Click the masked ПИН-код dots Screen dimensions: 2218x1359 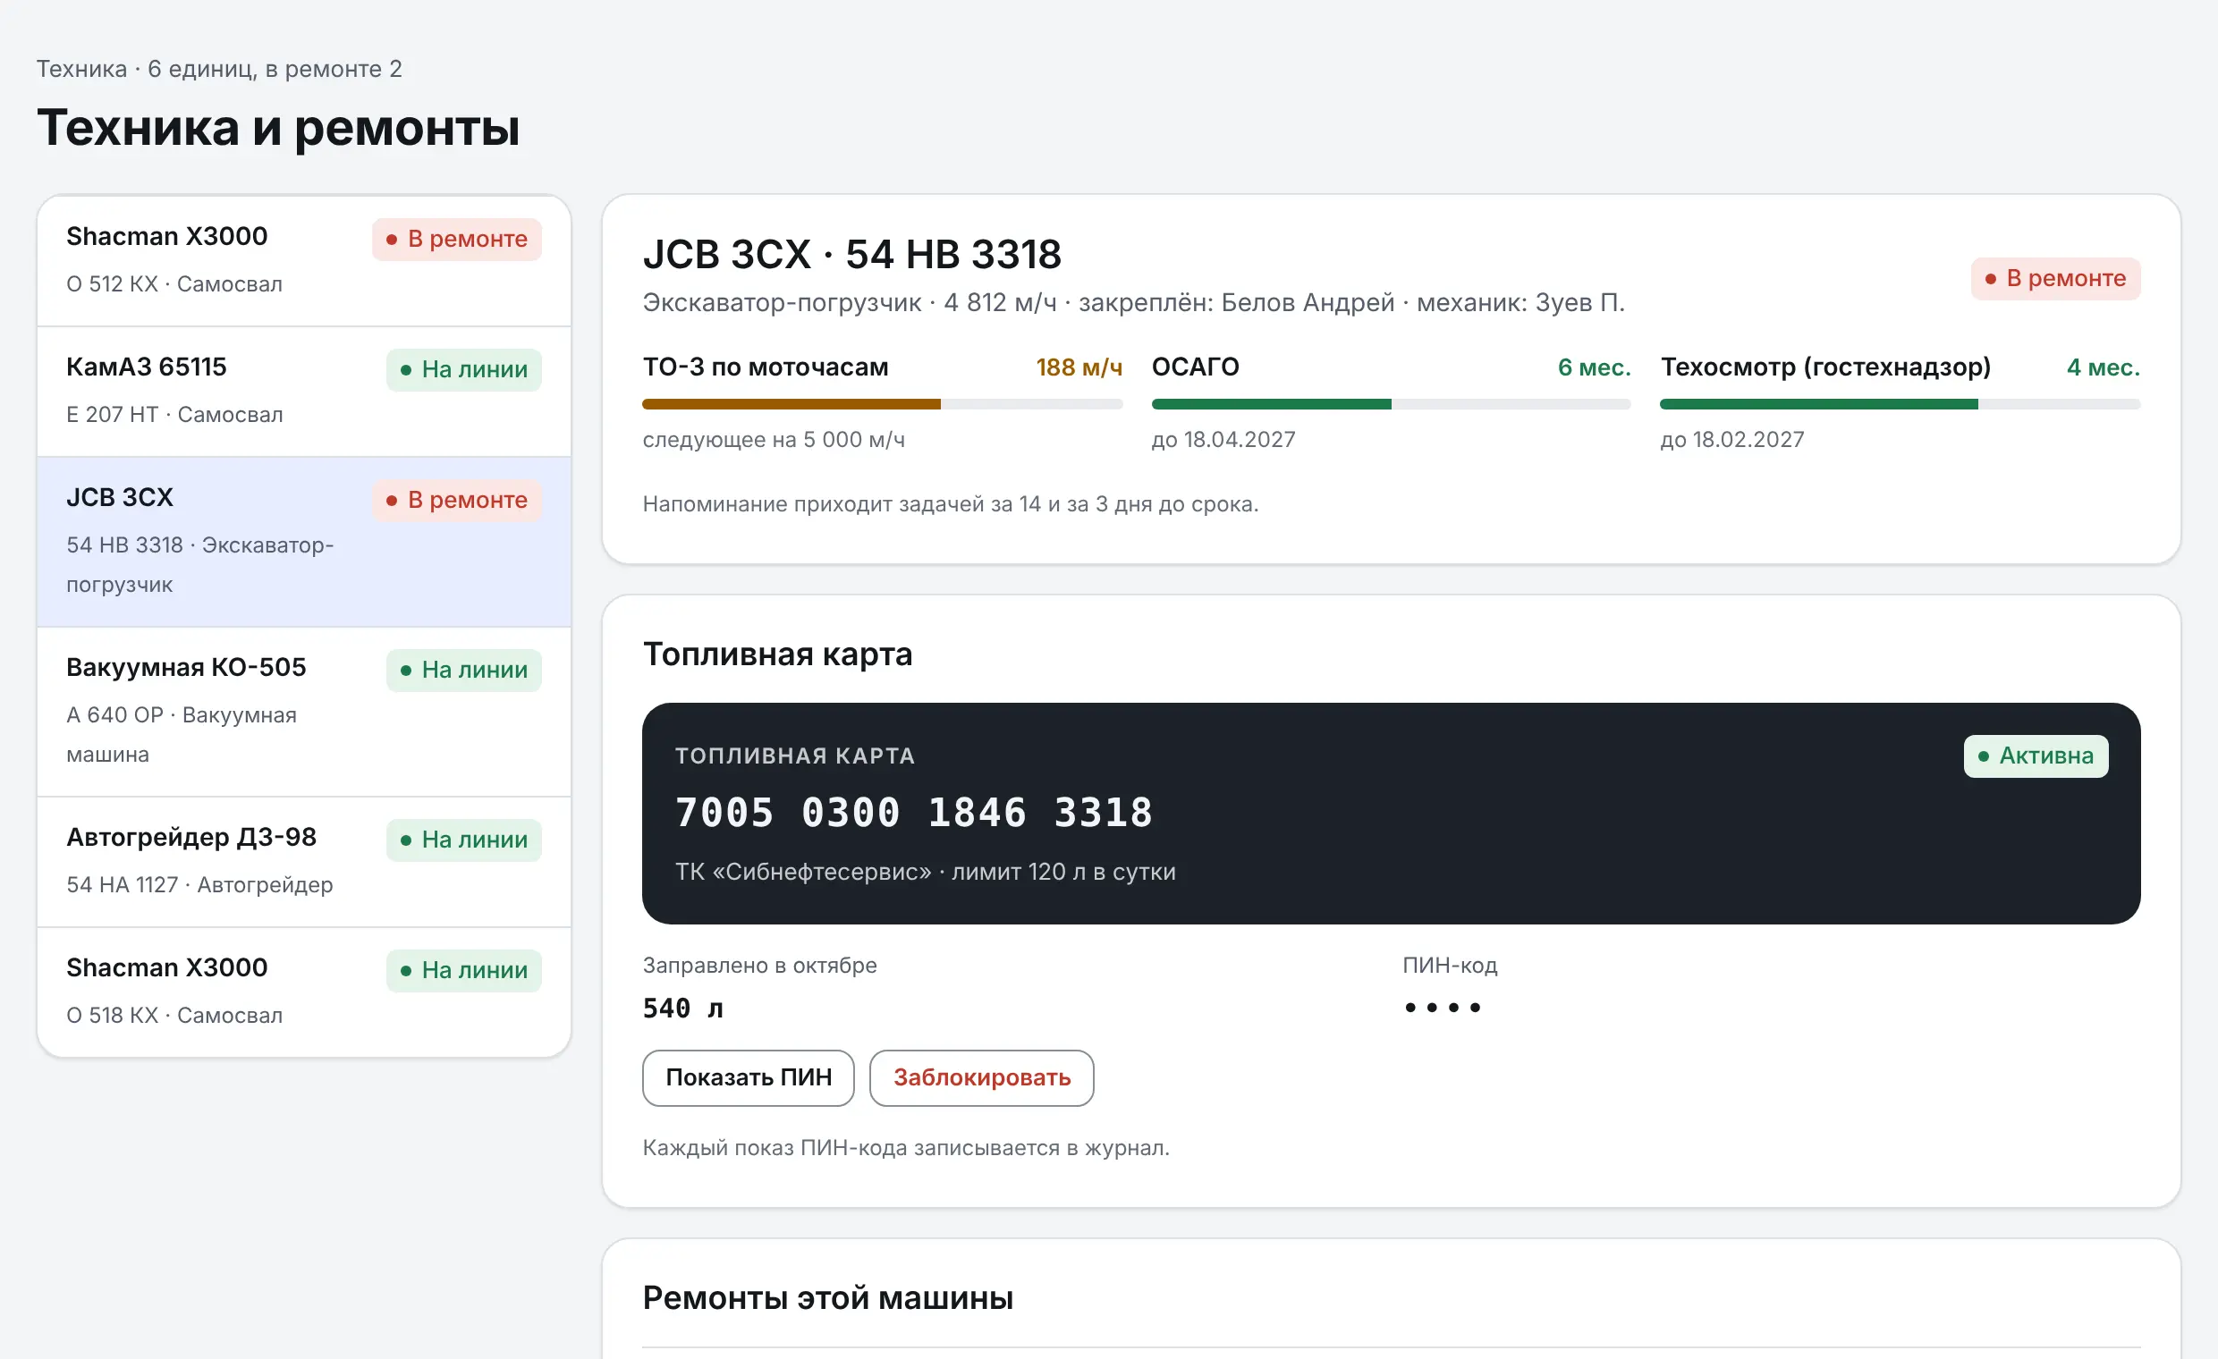[1442, 1007]
